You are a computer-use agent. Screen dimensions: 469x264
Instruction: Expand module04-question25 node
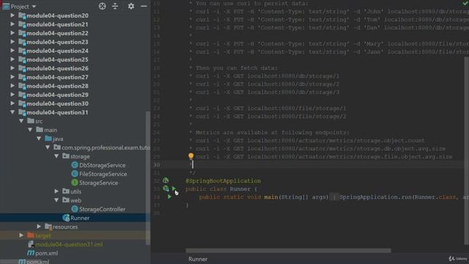[12, 59]
